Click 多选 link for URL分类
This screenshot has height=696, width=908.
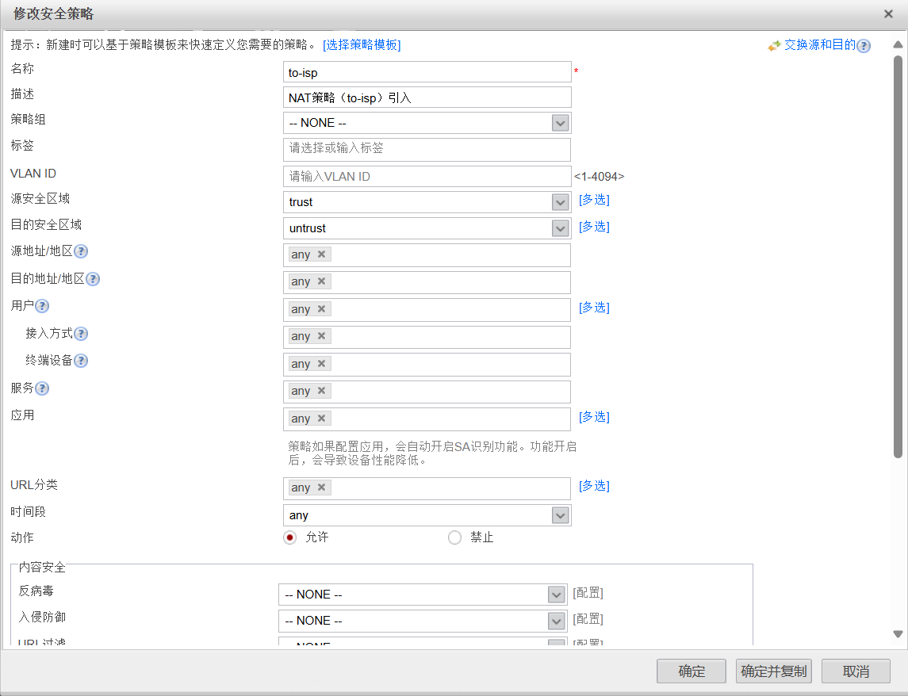(x=594, y=486)
